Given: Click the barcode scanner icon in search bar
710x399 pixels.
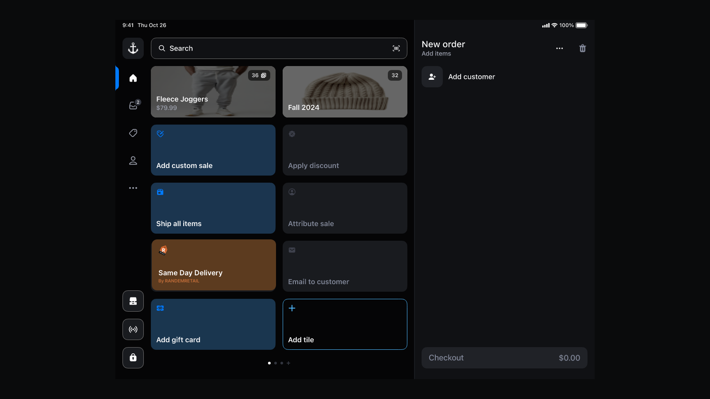Looking at the screenshot, I should (x=396, y=48).
